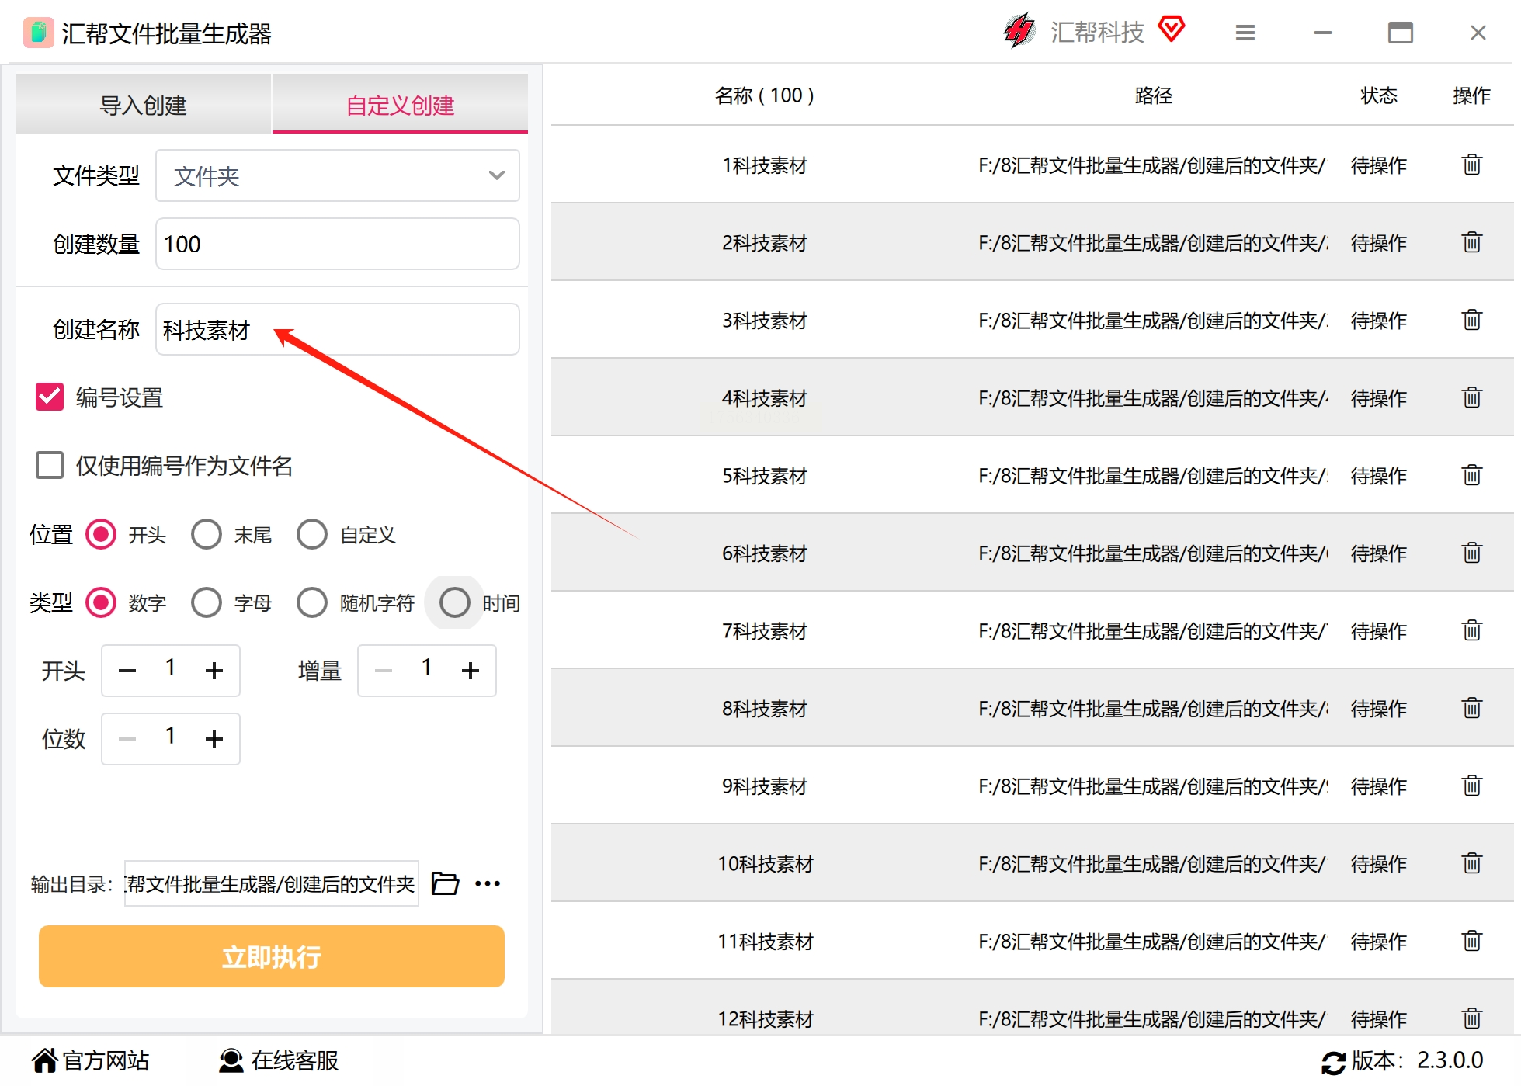The height and width of the screenshot is (1086, 1521).
Task: Click the 创建名称 input field
Action: (337, 329)
